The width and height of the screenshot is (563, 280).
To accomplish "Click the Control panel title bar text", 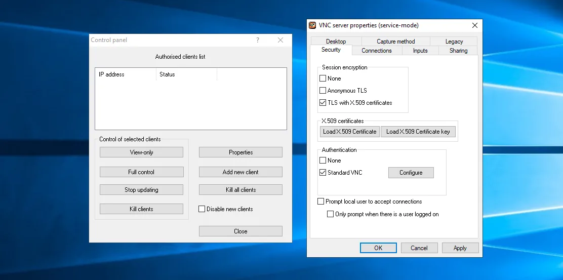I will [x=109, y=40].
